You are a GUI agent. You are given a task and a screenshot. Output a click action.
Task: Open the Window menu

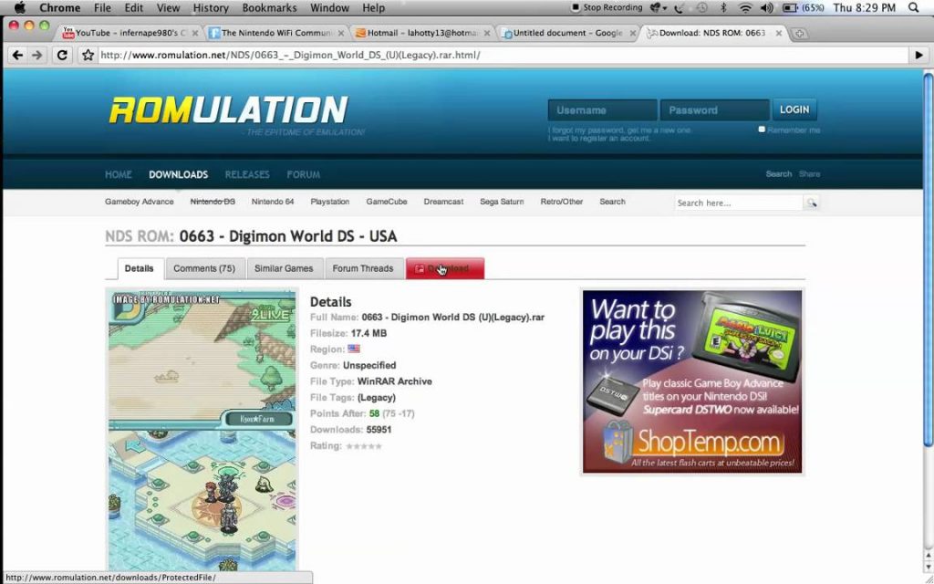click(x=329, y=7)
